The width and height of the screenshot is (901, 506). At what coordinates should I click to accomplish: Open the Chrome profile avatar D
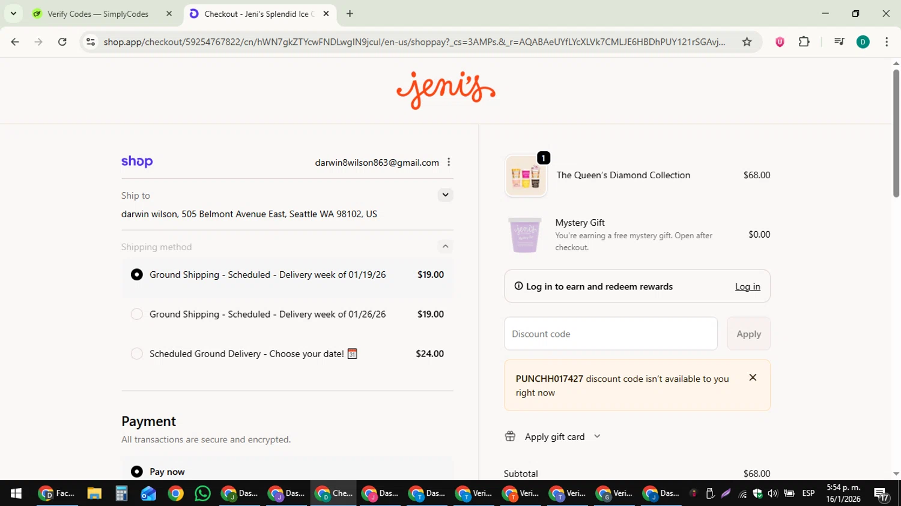(x=863, y=41)
